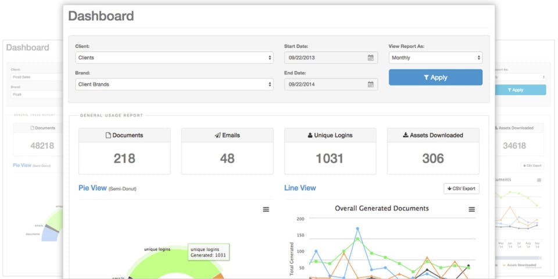558x279 pixels.
Task: Click the Overall Generated Documents chart title
Action: (x=381, y=209)
